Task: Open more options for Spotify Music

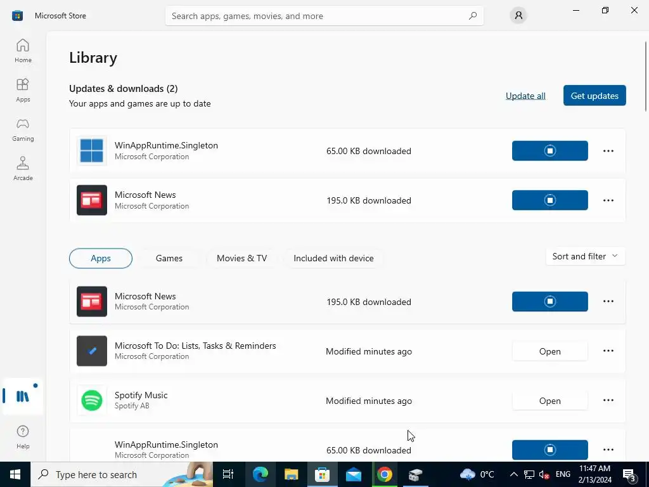Action: (608, 401)
